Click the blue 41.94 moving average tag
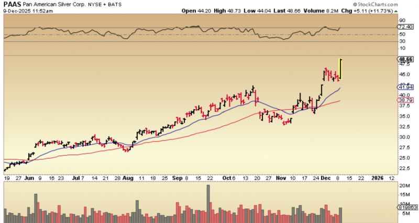This screenshot has height=223, width=419. click(405, 87)
